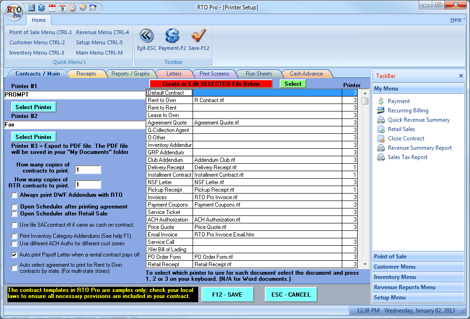Click the clock icon in the title bar
The width and height of the screenshot is (470, 319).
(x=72, y=7)
